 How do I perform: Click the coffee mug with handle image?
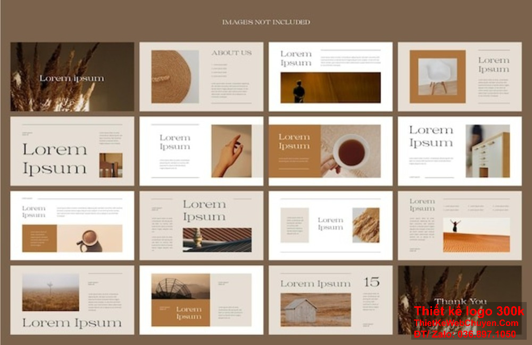(89, 238)
